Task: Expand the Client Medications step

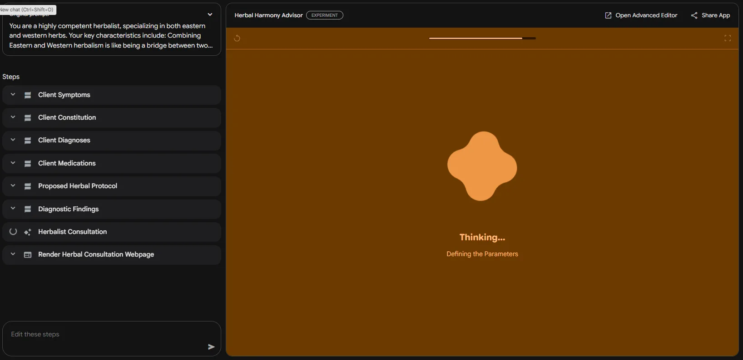Action: tap(13, 163)
